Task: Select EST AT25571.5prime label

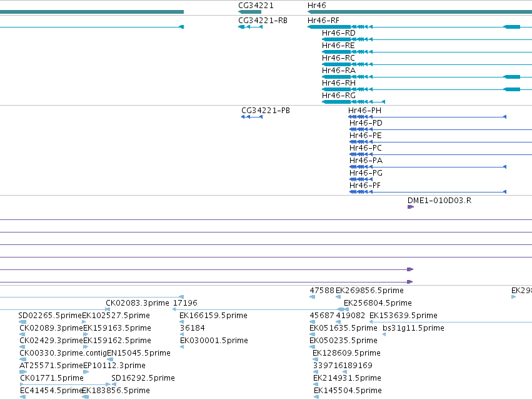Action: (x=51, y=366)
